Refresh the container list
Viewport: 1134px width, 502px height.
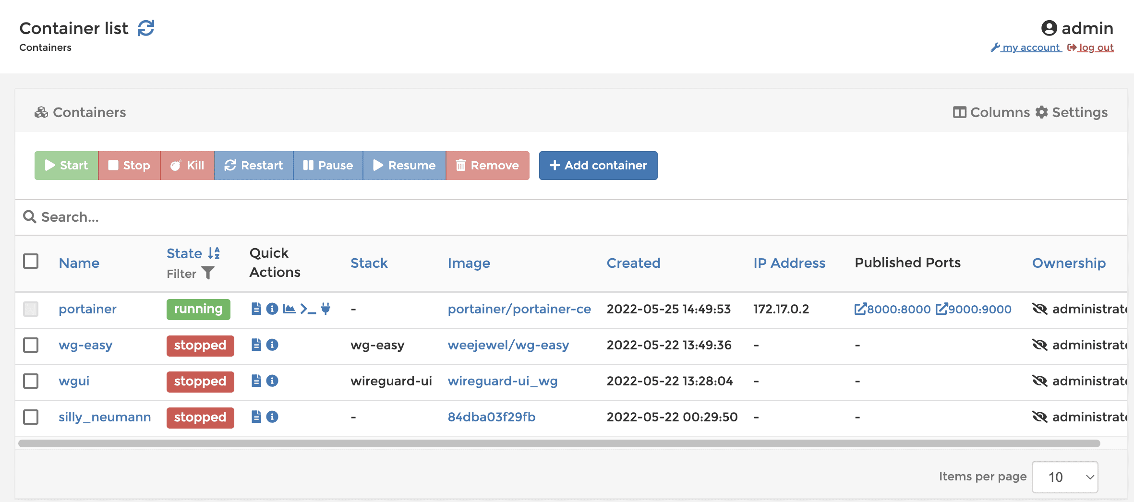click(146, 28)
